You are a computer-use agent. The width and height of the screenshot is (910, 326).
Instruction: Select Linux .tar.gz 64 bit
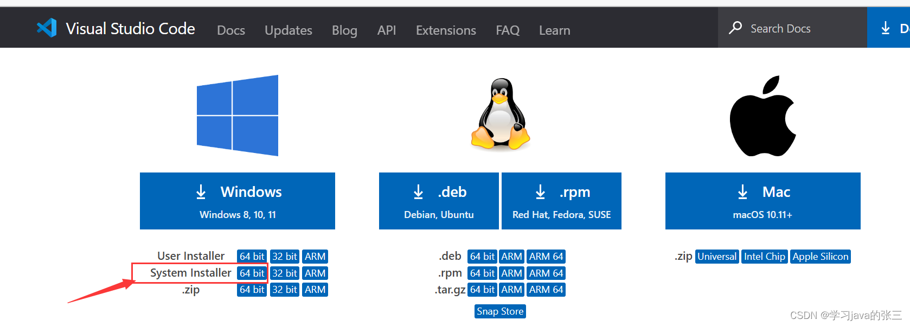click(x=482, y=290)
